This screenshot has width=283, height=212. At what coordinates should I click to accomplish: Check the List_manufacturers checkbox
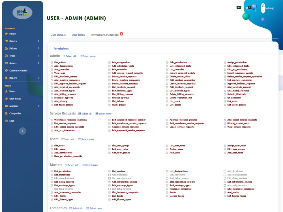tap(109, 178)
